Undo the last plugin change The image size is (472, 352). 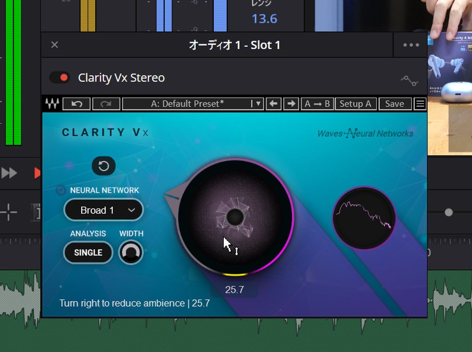point(77,104)
